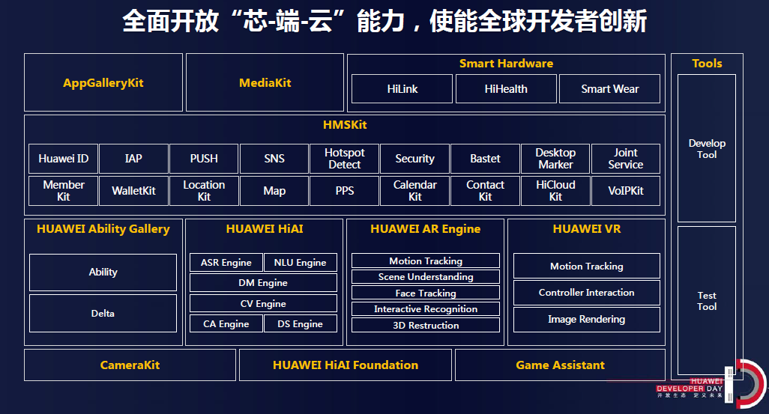Click the slide title about 芯-端-云
This screenshot has height=414, width=769.
coord(384,22)
